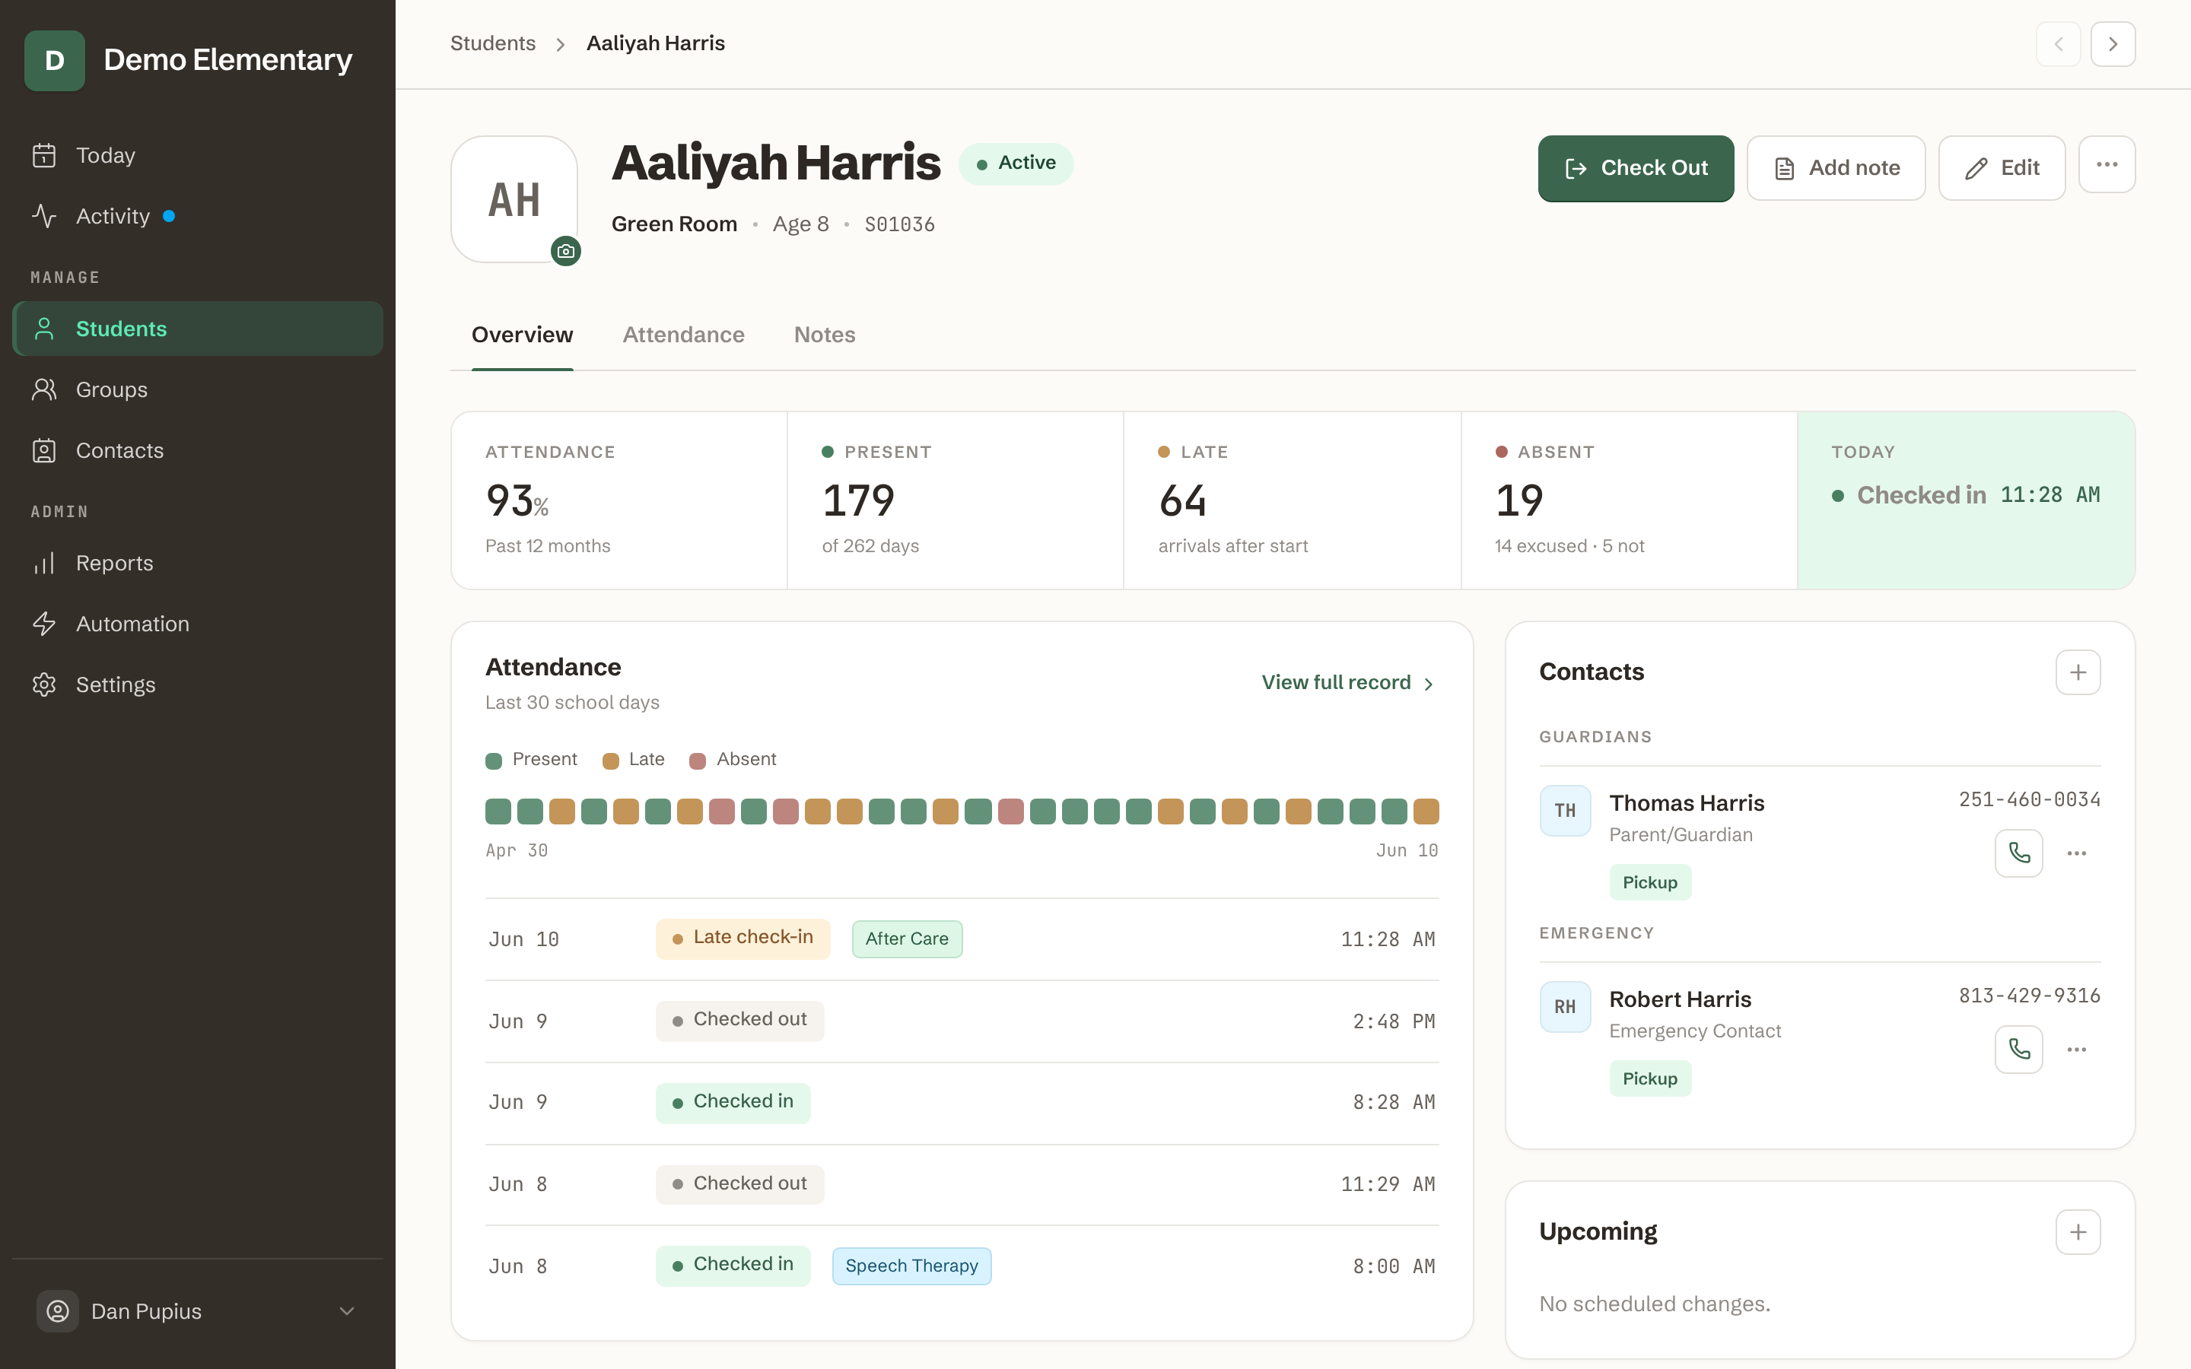Click Robert Harris Pickup tag
2191x1369 pixels.
coord(1649,1079)
